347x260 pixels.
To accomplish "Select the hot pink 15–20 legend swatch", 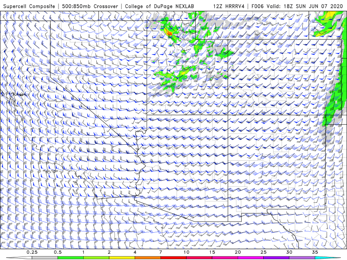I will click(225, 258).
